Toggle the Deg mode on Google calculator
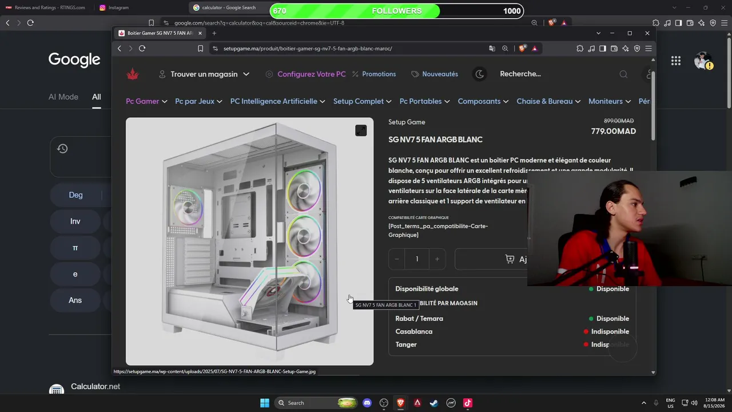 (75, 195)
